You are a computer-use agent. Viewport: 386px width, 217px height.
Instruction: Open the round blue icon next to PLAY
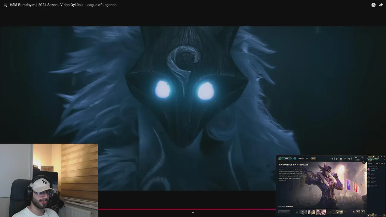pos(295,159)
